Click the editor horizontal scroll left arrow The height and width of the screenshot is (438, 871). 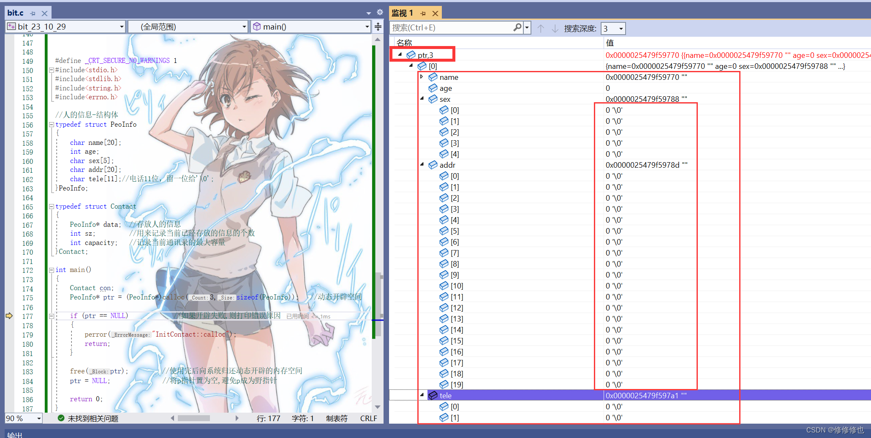pos(172,418)
